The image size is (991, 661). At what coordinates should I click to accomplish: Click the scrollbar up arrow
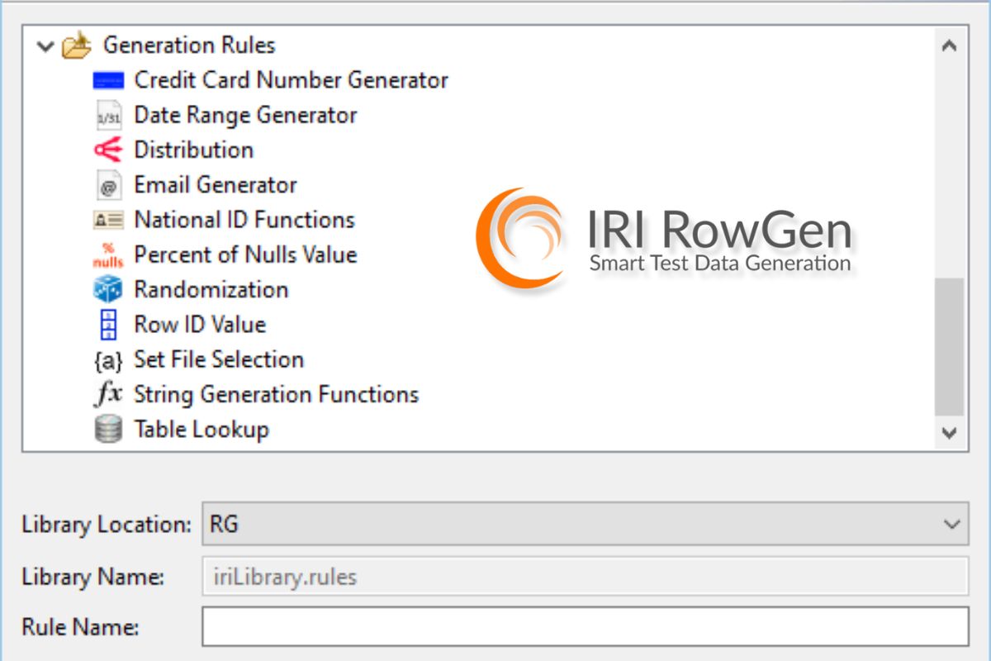[949, 46]
